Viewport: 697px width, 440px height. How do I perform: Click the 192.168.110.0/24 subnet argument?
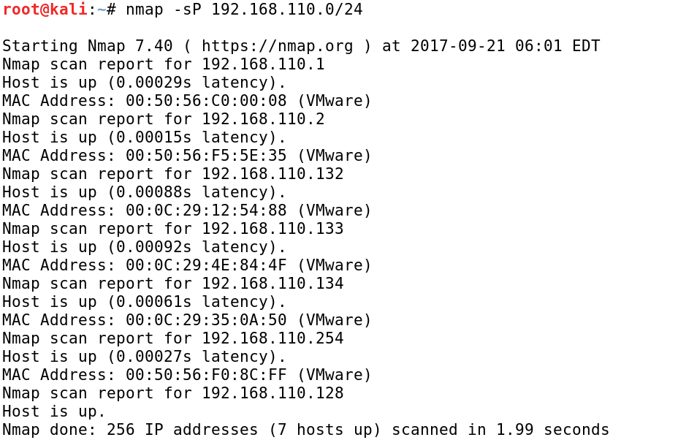click(286, 10)
